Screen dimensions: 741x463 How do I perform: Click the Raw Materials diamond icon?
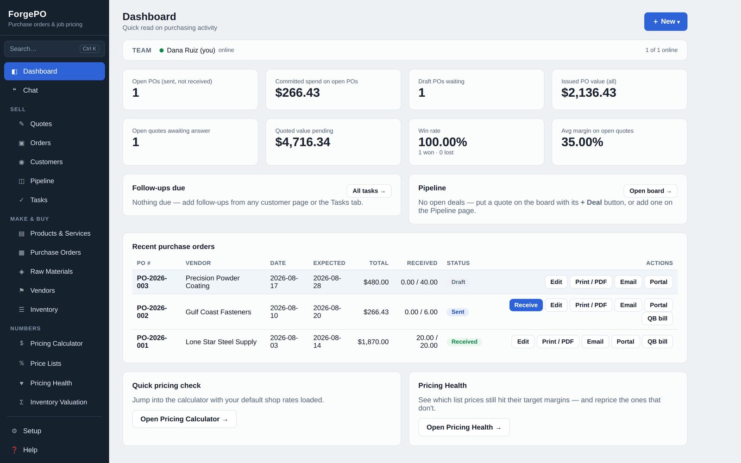click(x=21, y=271)
